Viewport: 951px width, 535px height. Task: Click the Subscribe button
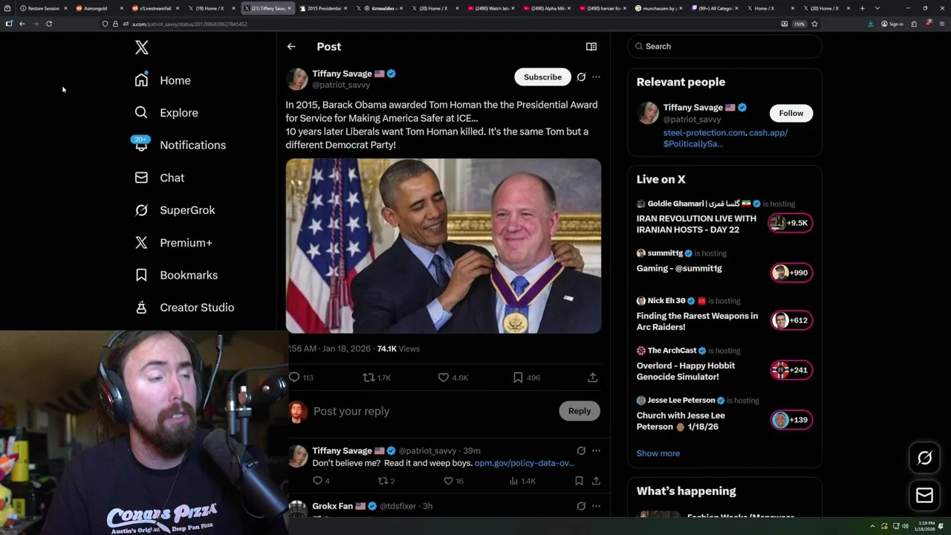pyautogui.click(x=542, y=77)
